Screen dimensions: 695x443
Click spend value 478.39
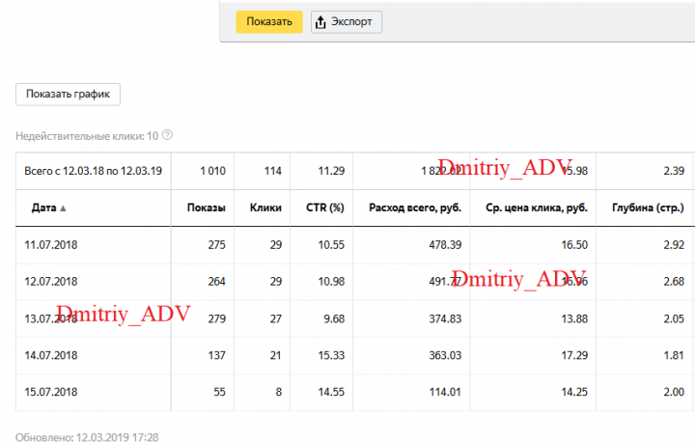[x=445, y=245]
